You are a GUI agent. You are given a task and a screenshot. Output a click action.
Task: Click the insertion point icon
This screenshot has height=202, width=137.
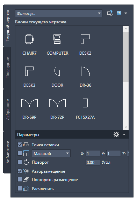(26, 145)
